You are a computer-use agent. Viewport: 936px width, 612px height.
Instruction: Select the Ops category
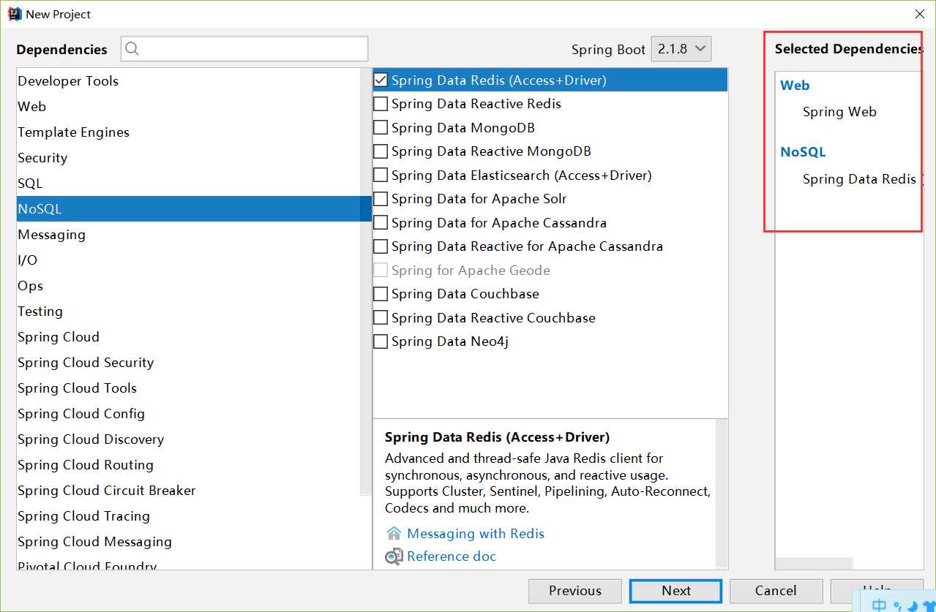pos(189,286)
